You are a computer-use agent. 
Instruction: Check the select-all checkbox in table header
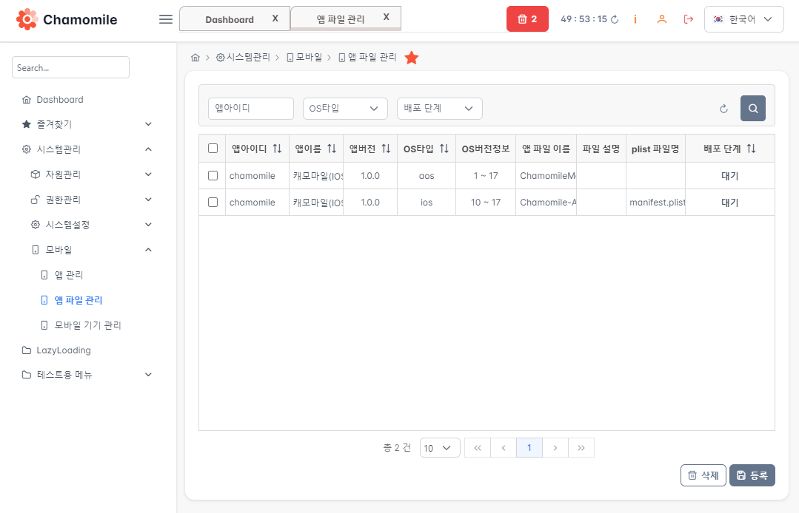click(213, 149)
